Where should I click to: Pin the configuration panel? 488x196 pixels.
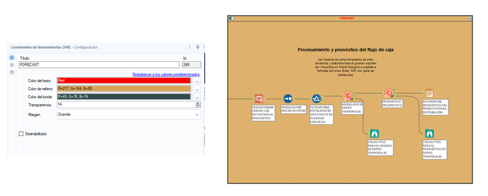click(x=198, y=47)
